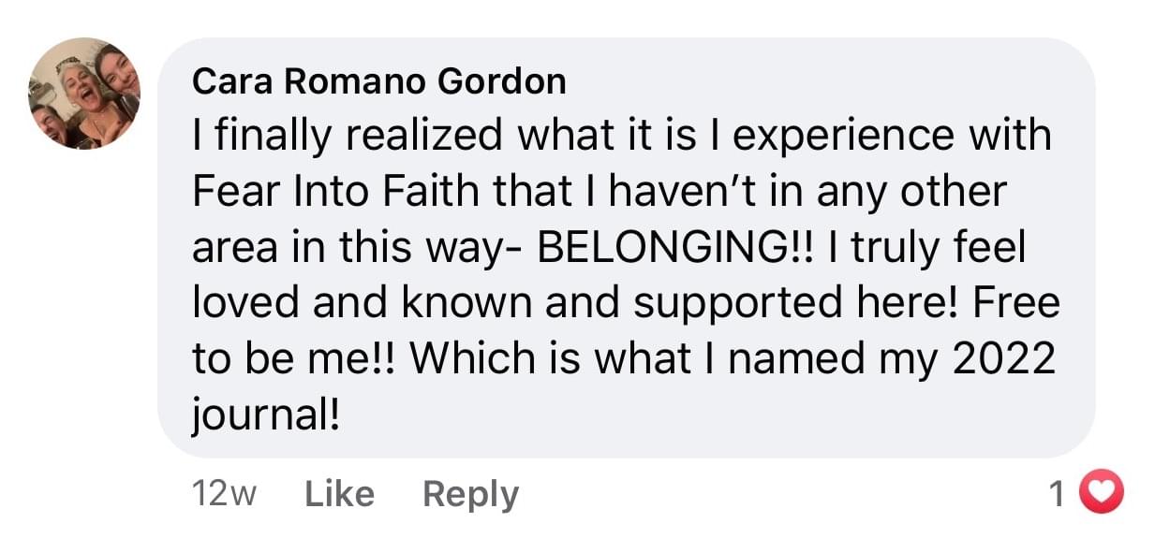Open the reaction count showing 1

(x=1058, y=494)
